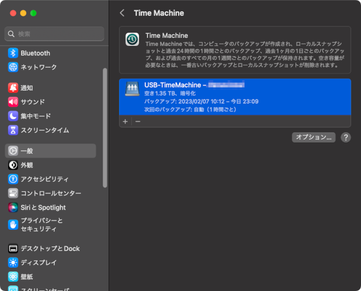Click the 空き 1.35 TB、暗号化 text
The height and width of the screenshot is (291, 361).
click(170, 94)
